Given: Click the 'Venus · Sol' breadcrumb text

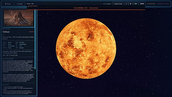Looking at the screenshot, I should pyautogui.click(x=30, y=4).
